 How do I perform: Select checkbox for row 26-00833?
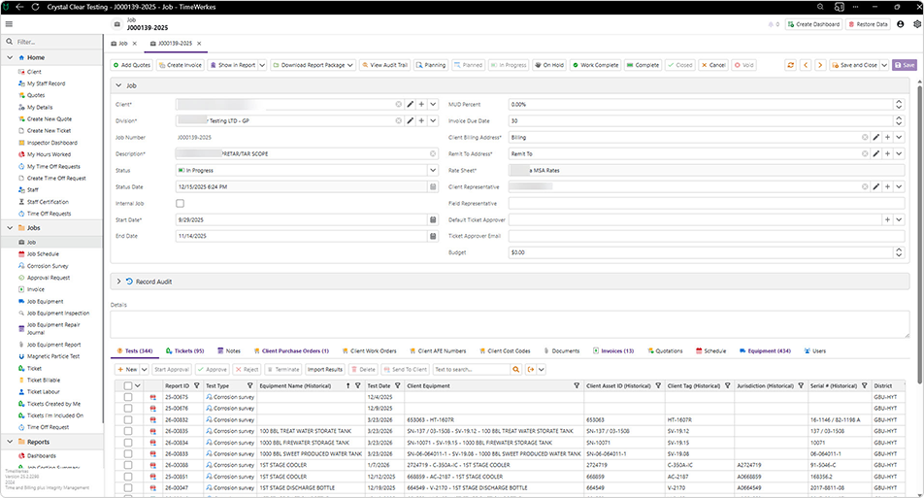click(x=128, y=453)
